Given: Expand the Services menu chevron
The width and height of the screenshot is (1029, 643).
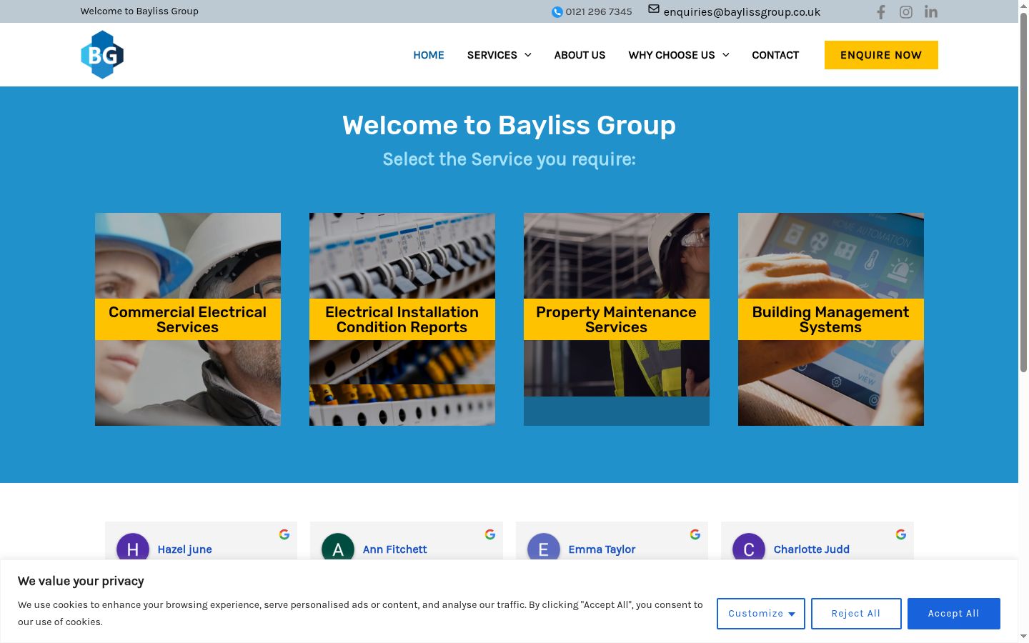Looking at the screenshot, I should pos(528,55).
